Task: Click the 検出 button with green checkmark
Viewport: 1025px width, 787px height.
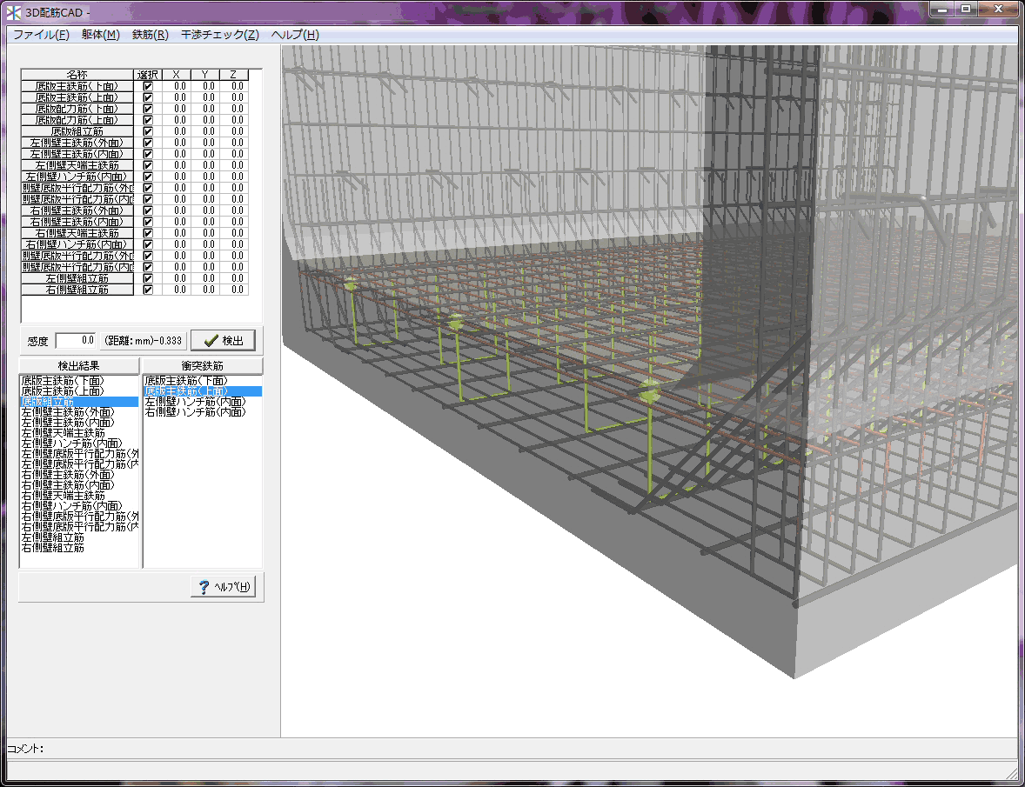Action: tap(222, 340)
